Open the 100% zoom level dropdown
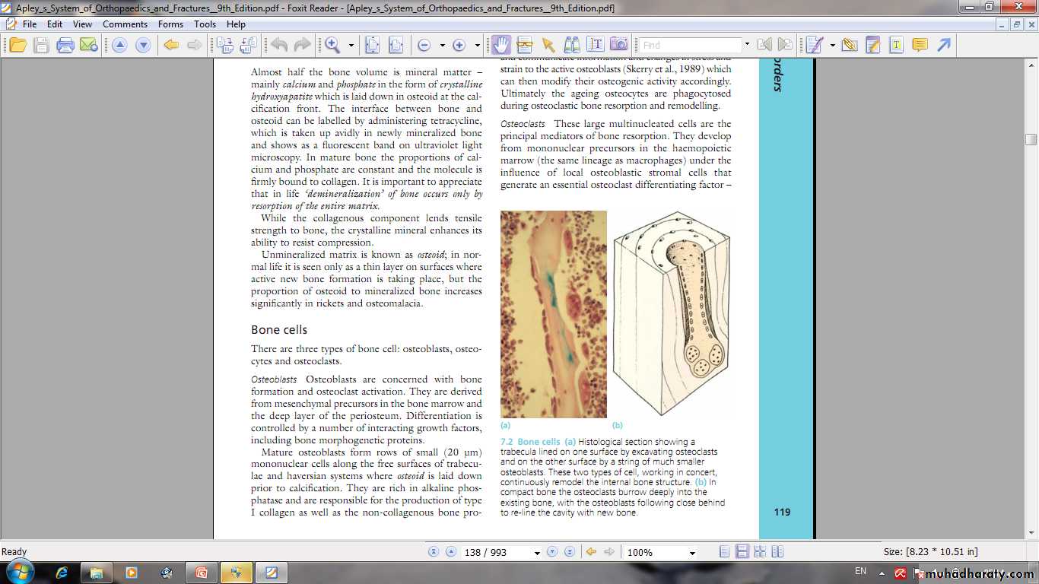 692,553
